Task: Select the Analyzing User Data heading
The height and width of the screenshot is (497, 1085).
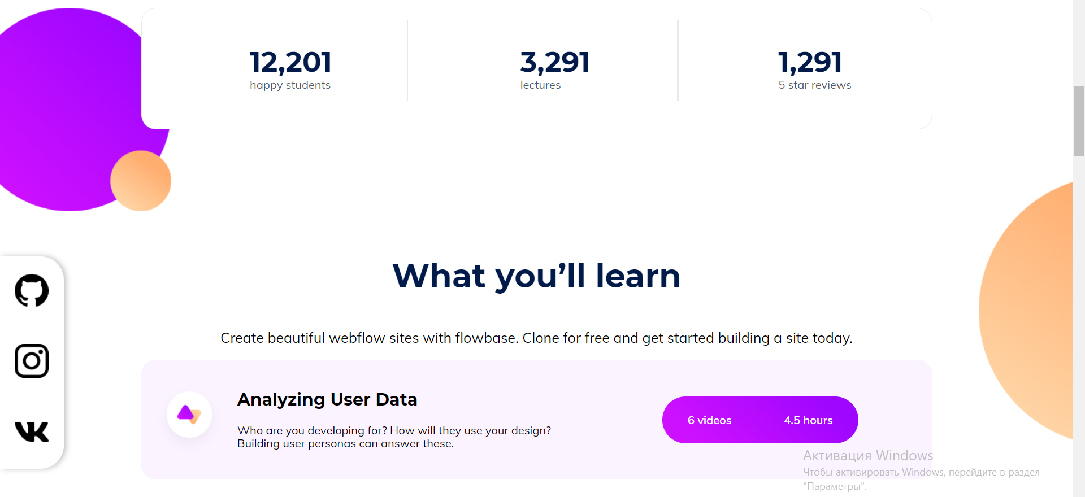Action: [x=327, y=399]
